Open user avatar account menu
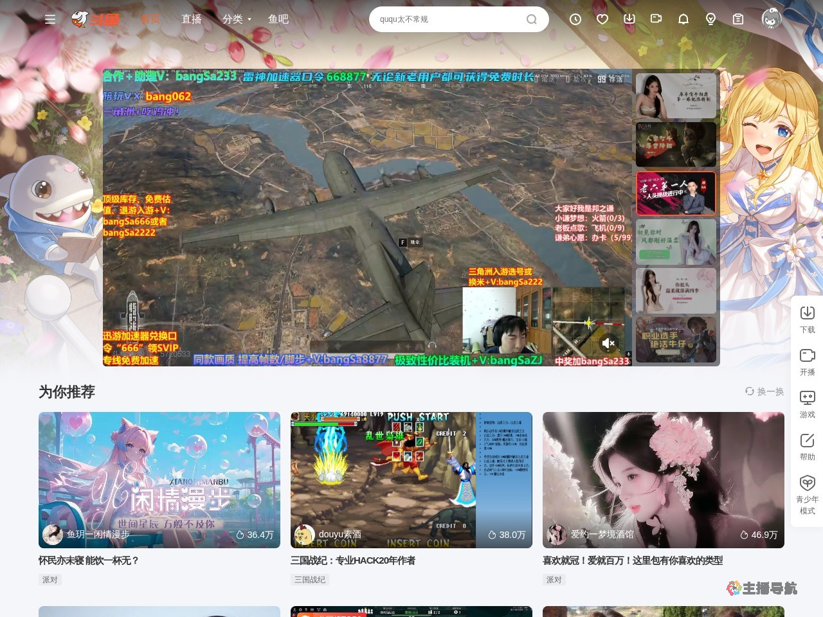 pos(771,19)
